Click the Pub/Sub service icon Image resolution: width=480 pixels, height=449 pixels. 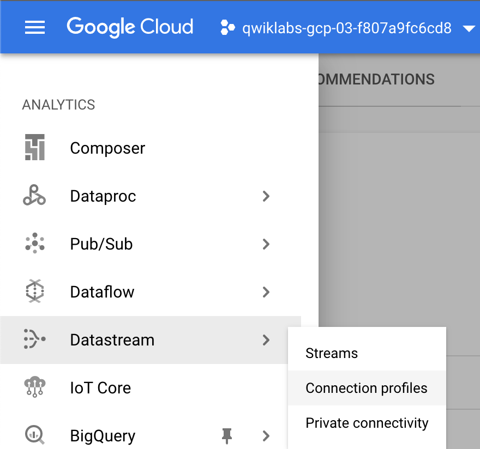[34, 243]
